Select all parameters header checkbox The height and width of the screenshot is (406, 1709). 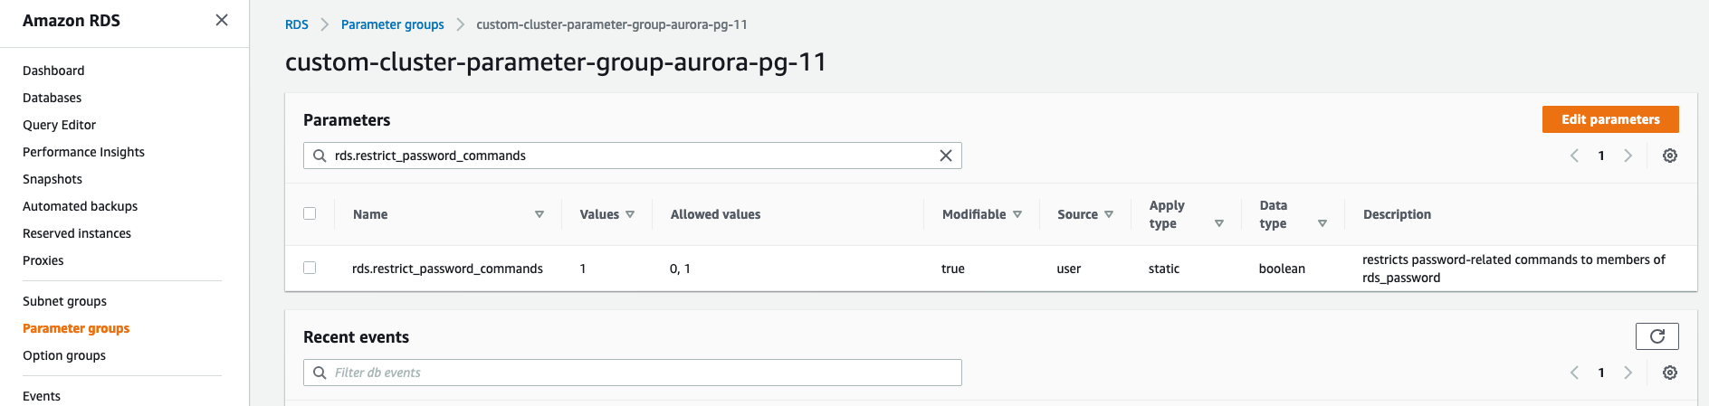click(310, 213)
